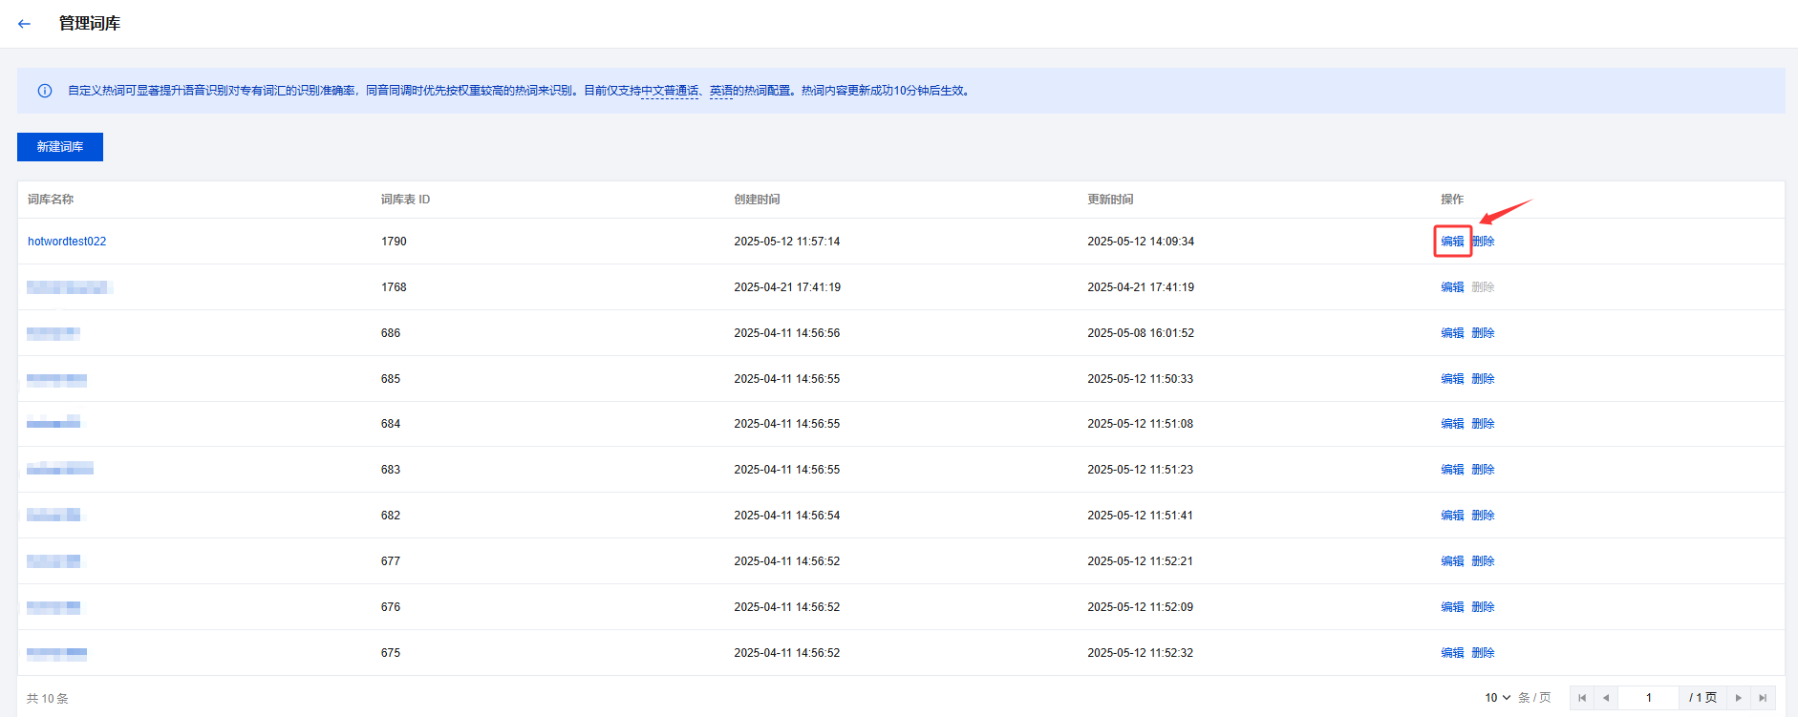The height and width of the screenshot is (717, 1798).
Task: Open the hotwordtest022 lexicon link
Action: coord(67,242)
